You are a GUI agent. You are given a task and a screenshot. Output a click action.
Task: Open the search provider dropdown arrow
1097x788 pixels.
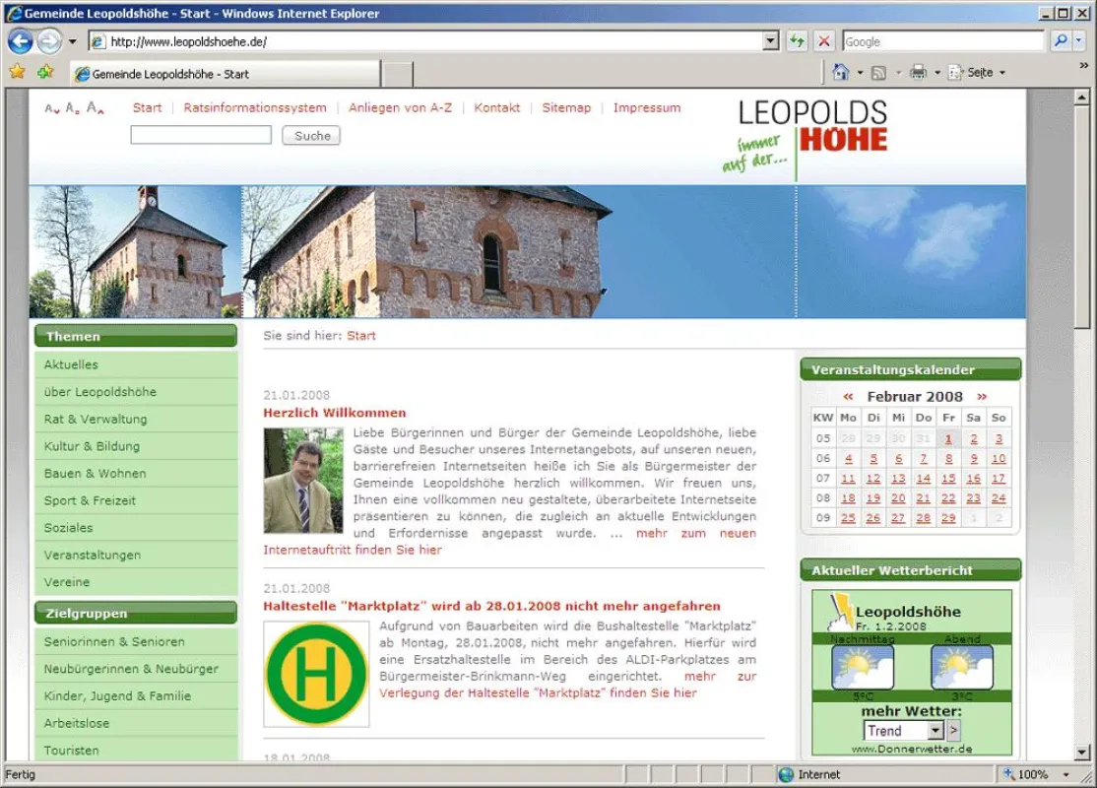tap(1078, 41)
